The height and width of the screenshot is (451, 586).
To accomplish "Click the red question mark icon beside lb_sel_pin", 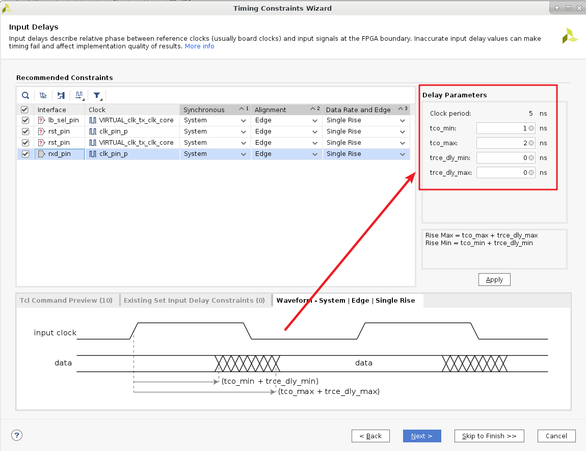I will click(40, 120).
